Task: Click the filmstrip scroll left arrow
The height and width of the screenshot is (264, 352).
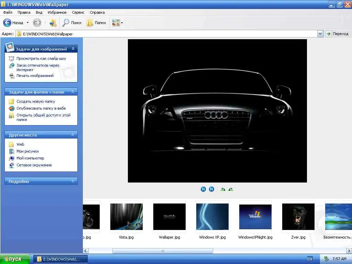Action: click(86, 251)
